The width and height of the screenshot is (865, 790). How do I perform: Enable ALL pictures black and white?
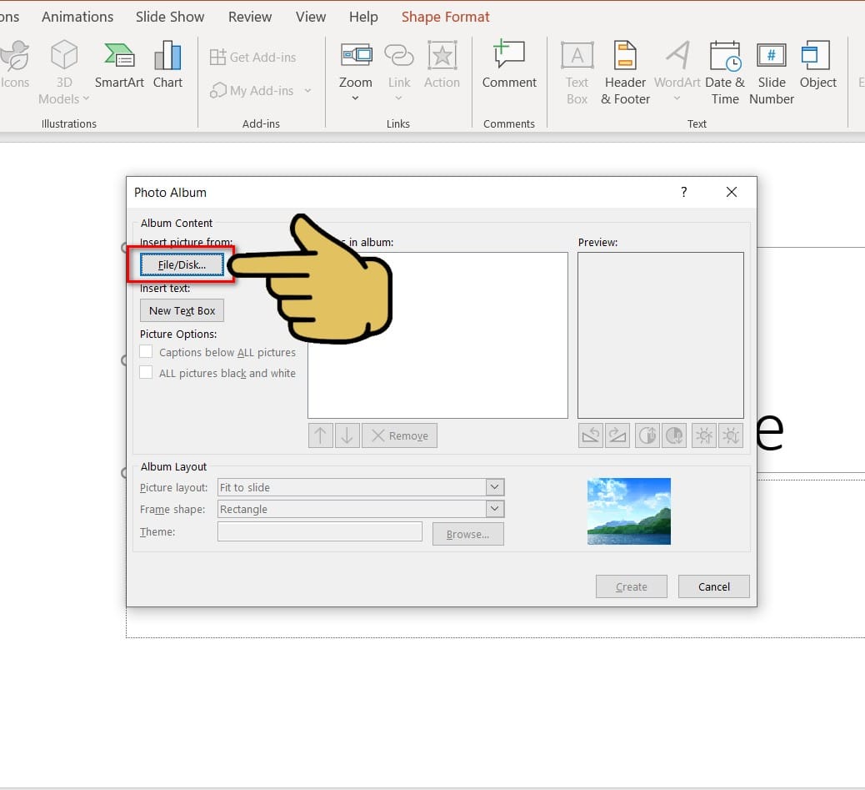pyautogui.click(x=146, y=373)
